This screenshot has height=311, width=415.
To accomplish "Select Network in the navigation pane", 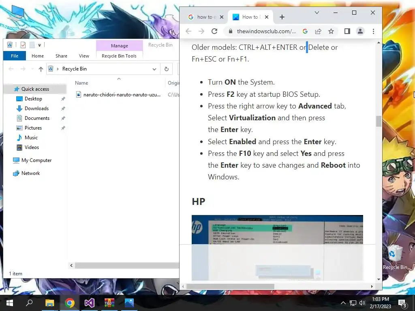I will tap(30, 173).
